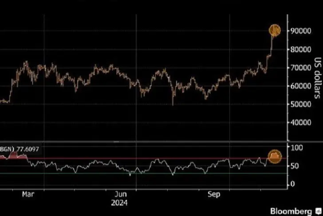This screenshot has height=216, width=323.
Task: Click the RSI axis value 50
Action: (295, 166)
